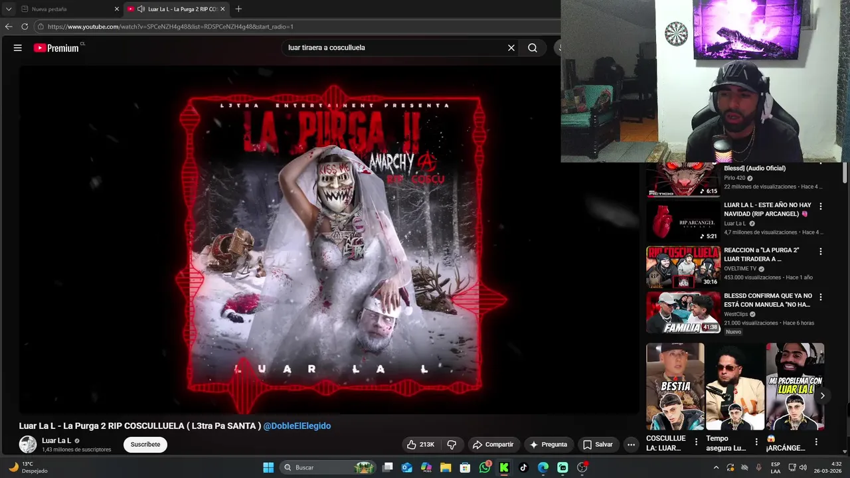View site information lock icon
The height and width of the screenshot is (478, 850).
tap(41, 27)
